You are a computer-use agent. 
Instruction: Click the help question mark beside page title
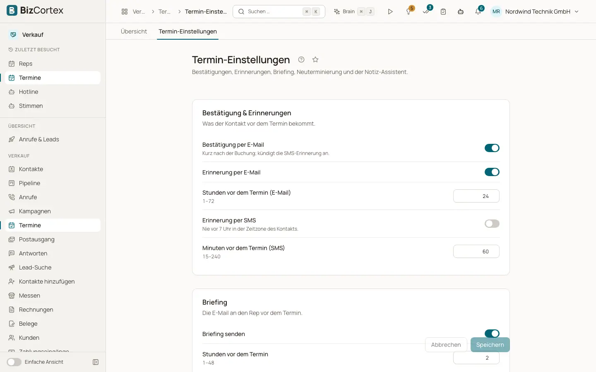click(x=301, y=60)
